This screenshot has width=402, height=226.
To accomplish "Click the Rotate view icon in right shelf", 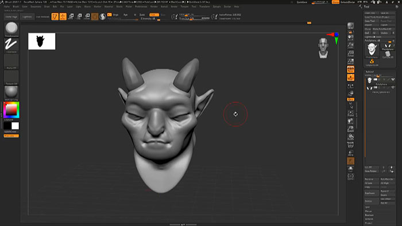I will point(350,137).
